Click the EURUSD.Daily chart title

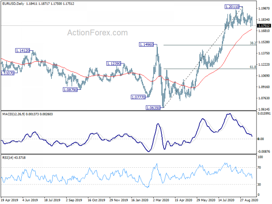[x=13, y=4]
